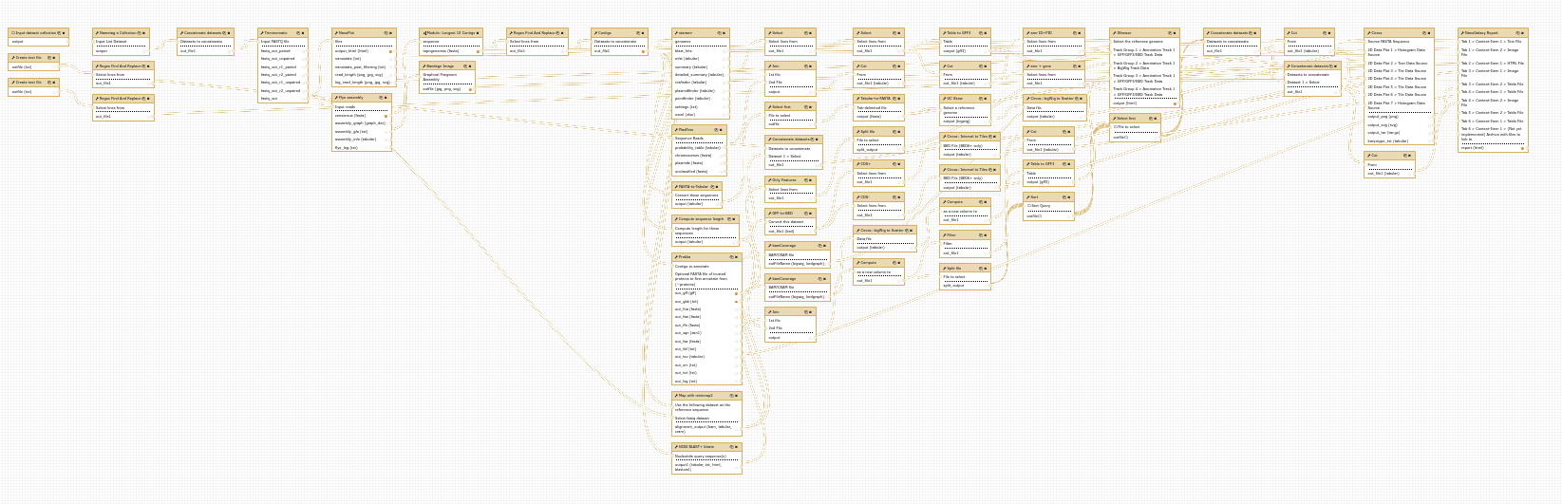Delete the Input dataset collection node
Image resolution: width=1562 pixels, height=504 pixels.
tap(65, 33)
